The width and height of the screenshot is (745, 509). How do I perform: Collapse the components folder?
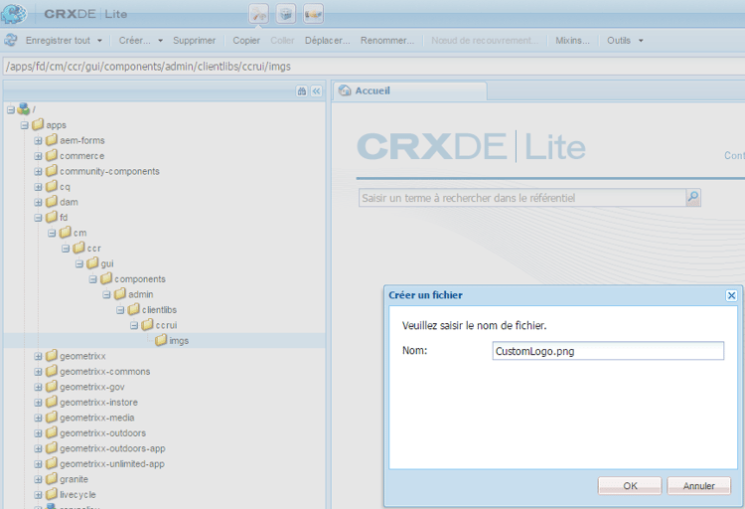93,279
